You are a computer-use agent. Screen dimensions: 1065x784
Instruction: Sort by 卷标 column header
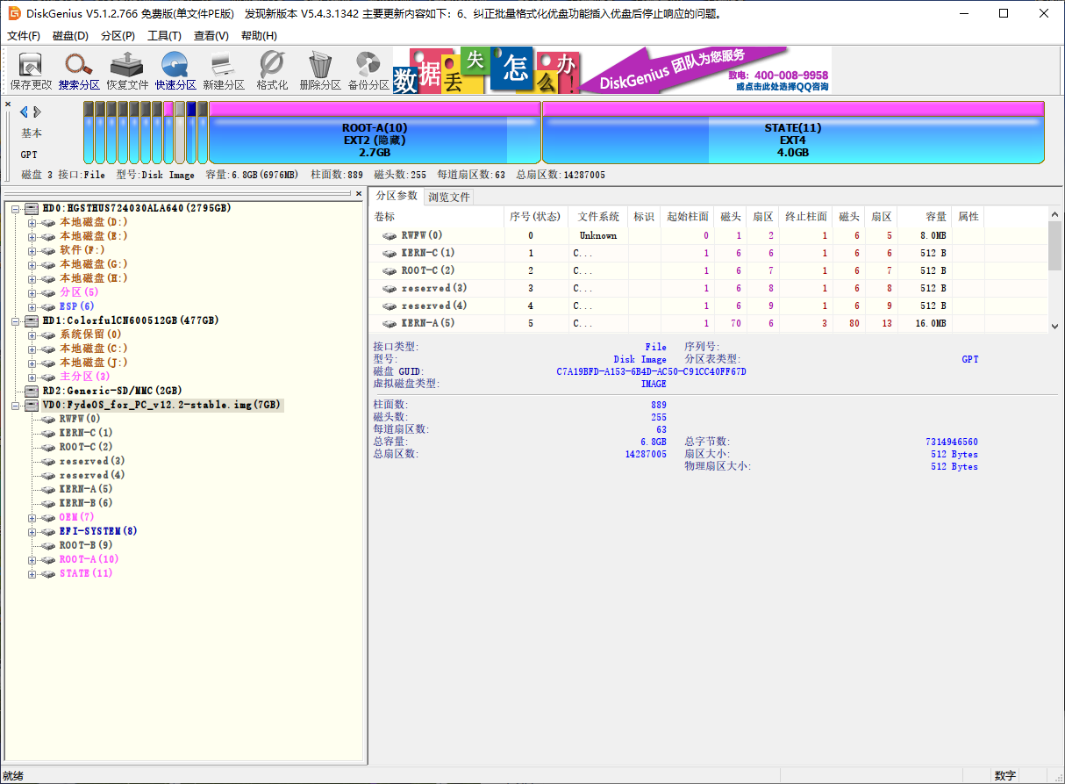pos(437,217)
